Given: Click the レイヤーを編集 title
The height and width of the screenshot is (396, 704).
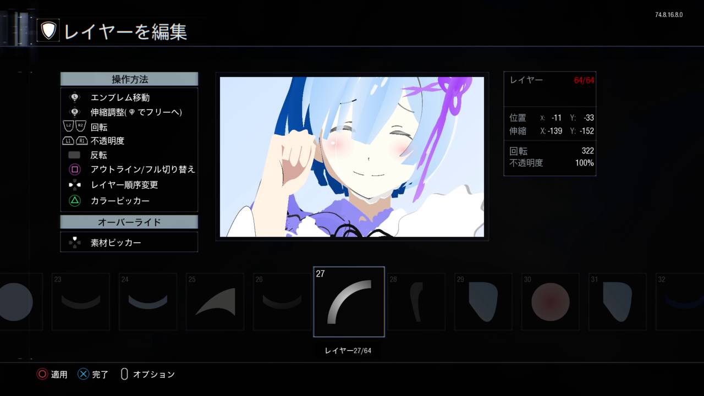Looking at the screenshot, I should [x=125, y=31].
